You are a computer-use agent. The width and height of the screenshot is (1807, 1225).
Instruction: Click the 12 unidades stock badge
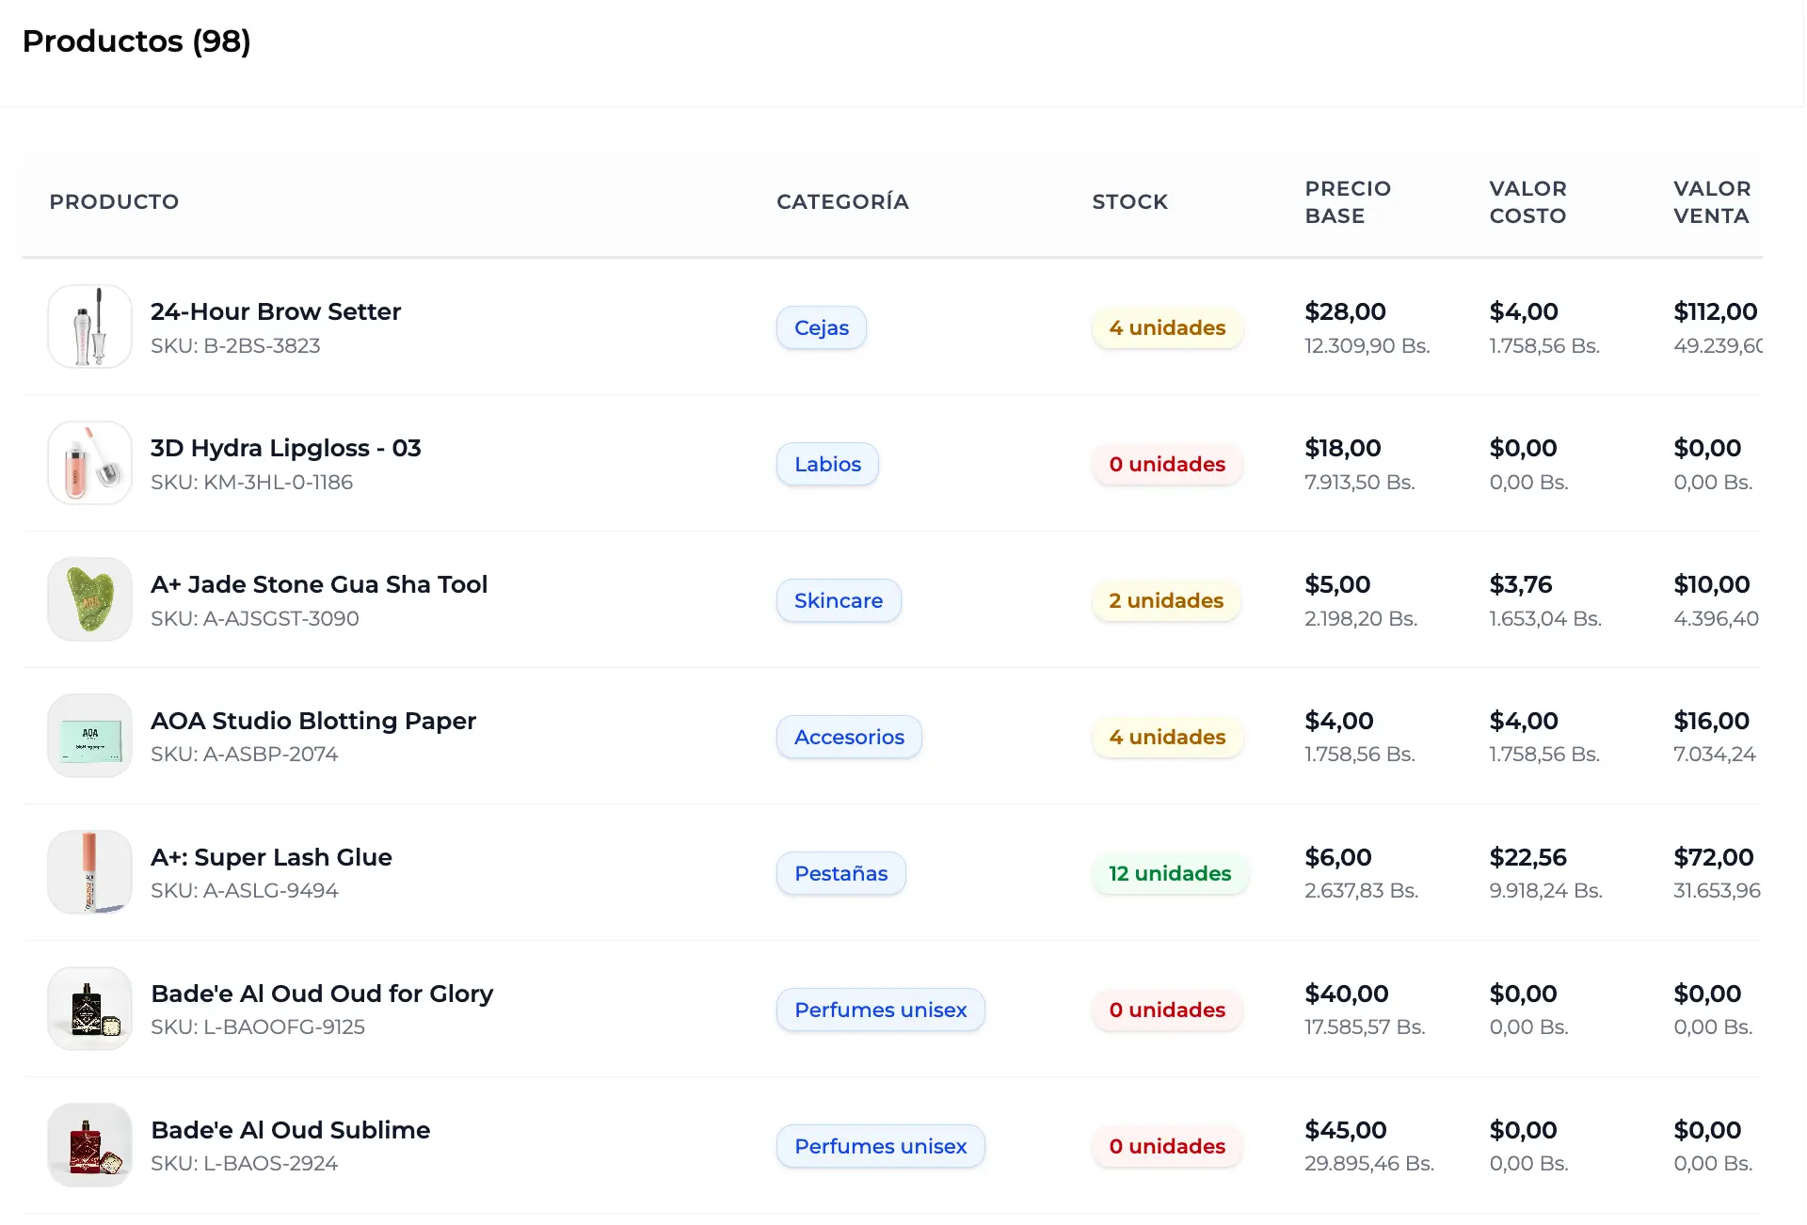pos(1169,873)
